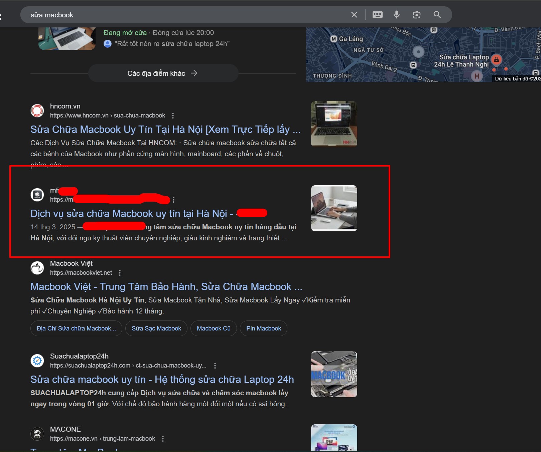541x452 pixels.
Task: Click the hncom.vn site favicon
Action: (x=37, y=110)
